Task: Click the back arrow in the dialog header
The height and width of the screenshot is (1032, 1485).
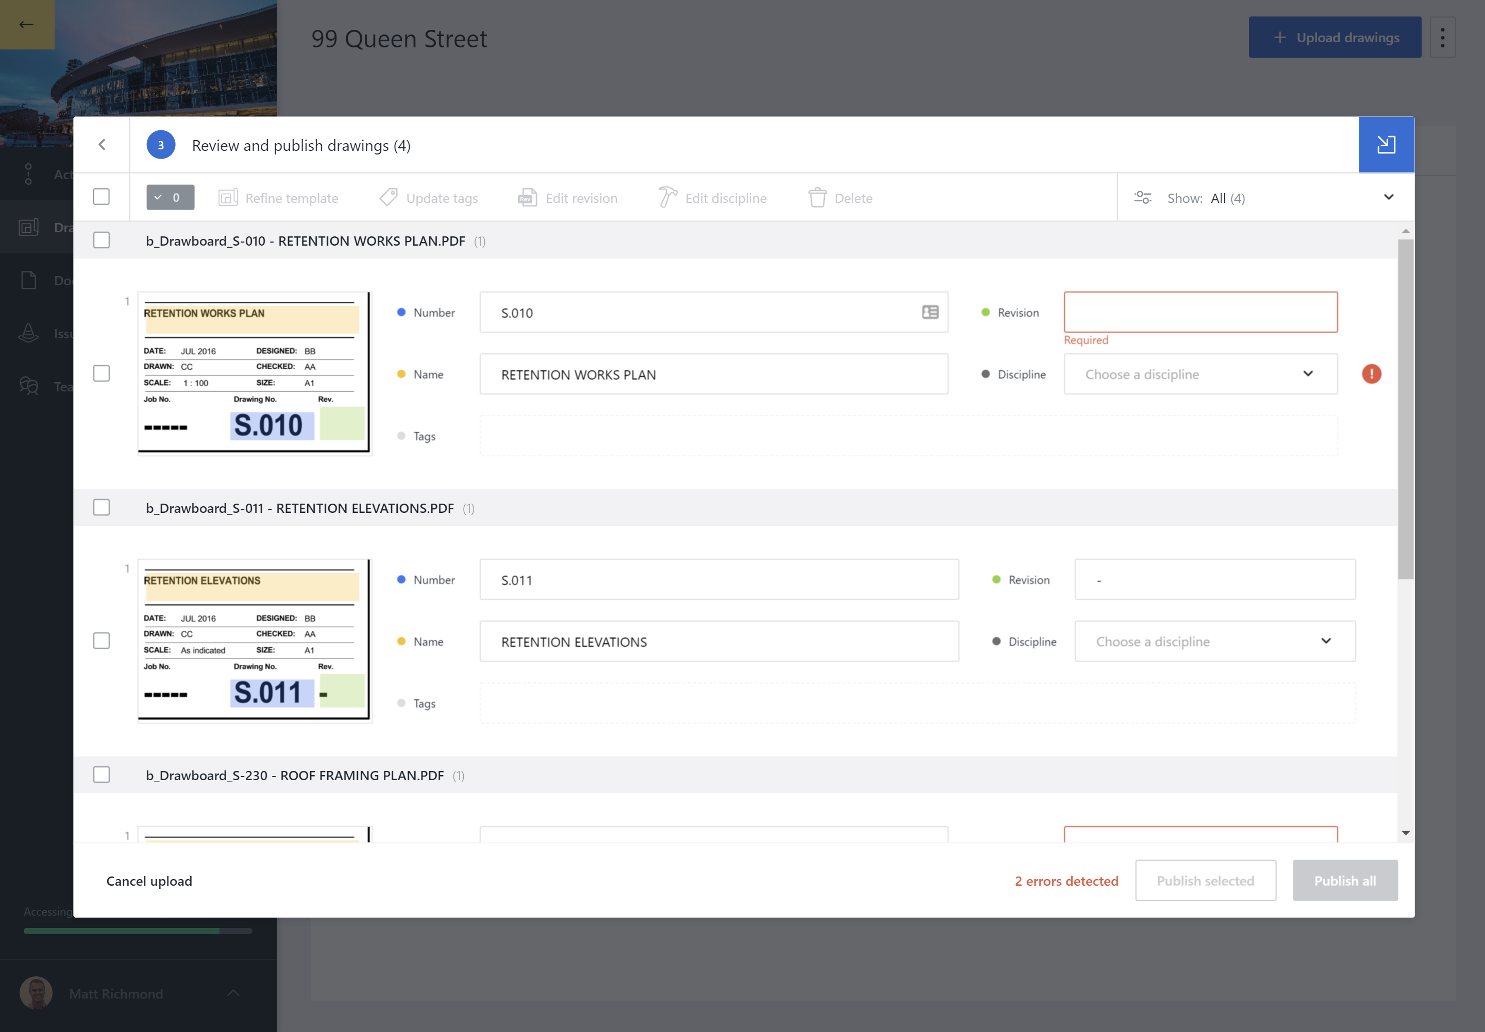Action: pos(102,145)
